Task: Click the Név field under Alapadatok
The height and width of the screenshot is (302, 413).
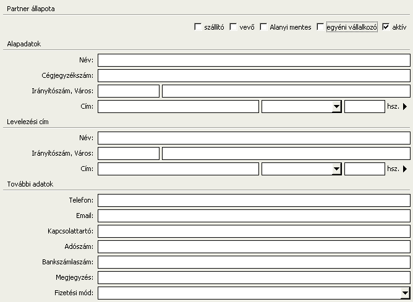Action: pyautogui.click(x=254, y=61)
